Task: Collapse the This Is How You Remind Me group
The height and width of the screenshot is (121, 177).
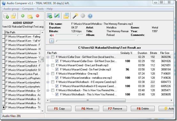Action: tap(48, 90)
